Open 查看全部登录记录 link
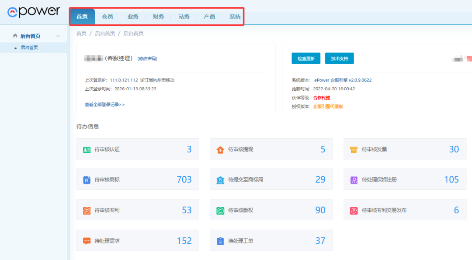The height and width of the screenshot is (260, 472). click(104, 105)
